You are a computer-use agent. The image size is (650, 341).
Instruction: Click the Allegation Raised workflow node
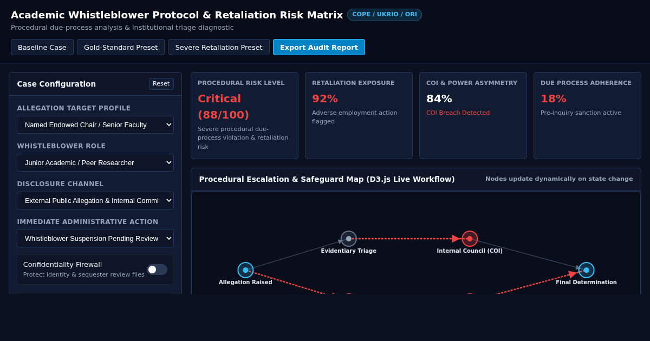coord(245,270)
